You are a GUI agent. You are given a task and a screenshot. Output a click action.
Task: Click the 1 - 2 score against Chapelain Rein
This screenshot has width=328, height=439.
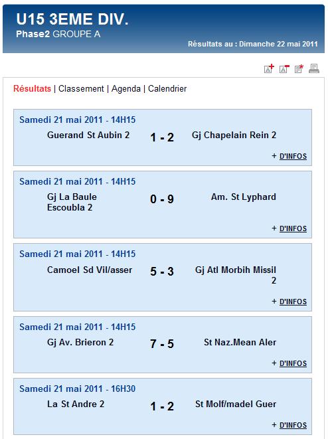tap(162, 137)
